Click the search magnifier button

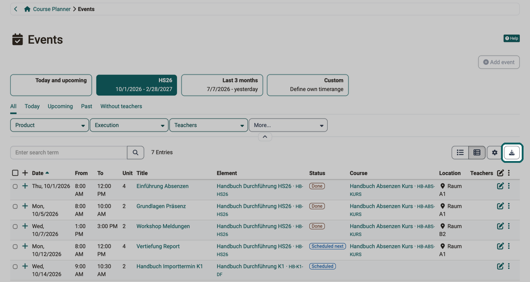135,152
